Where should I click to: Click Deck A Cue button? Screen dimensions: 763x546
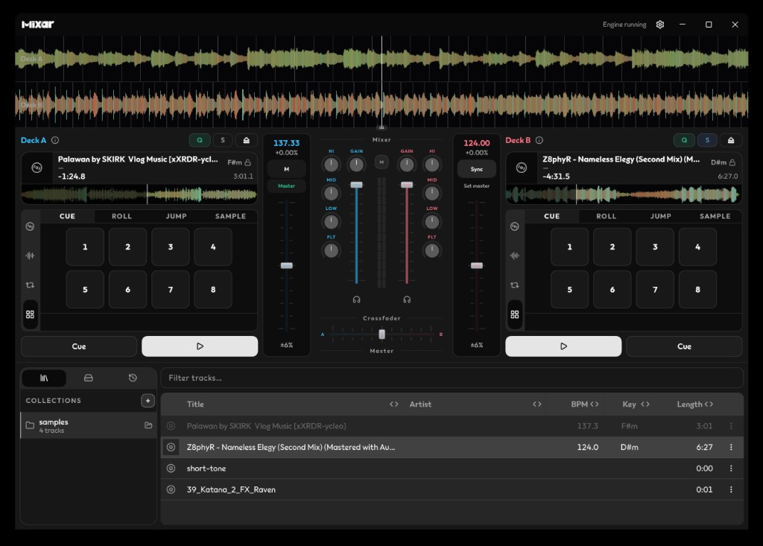[79, 346]
